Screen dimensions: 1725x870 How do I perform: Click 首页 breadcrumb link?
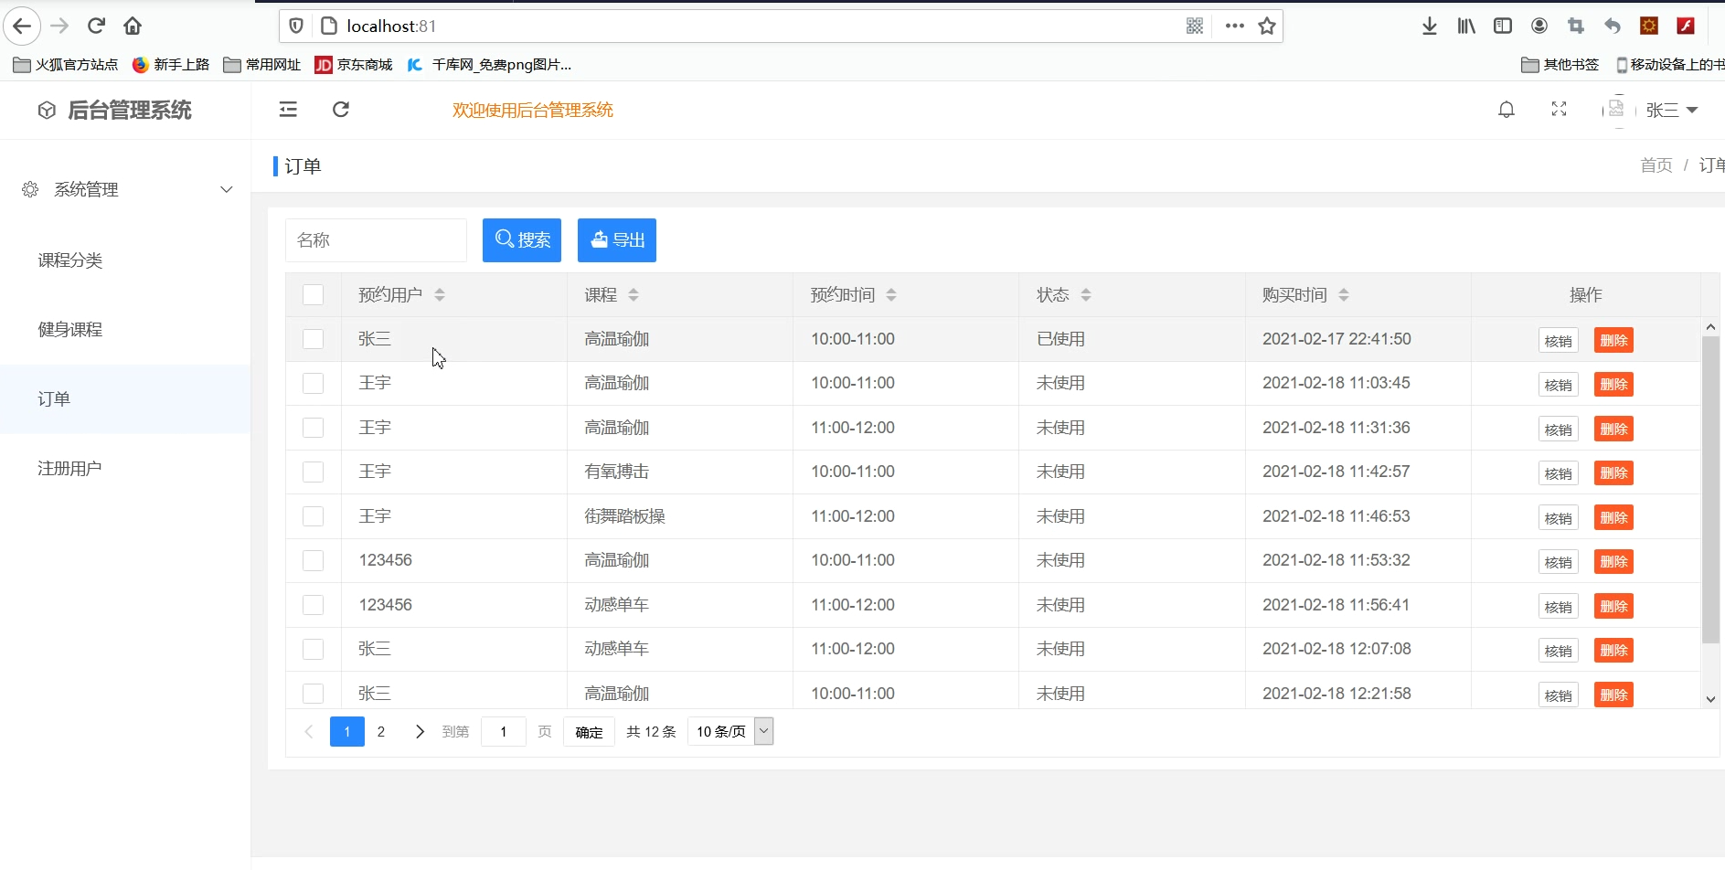point(1656,165)
